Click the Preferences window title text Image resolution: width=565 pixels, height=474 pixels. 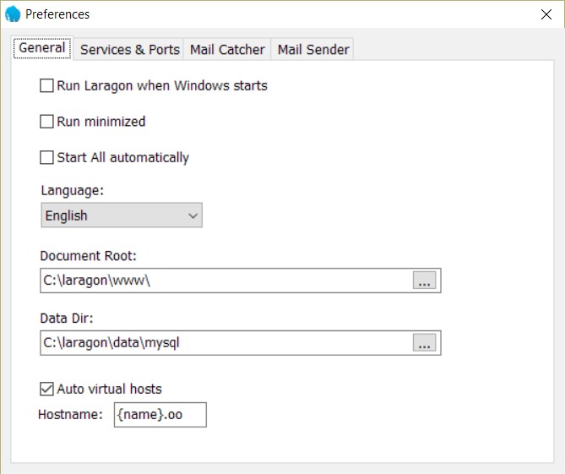57,14
